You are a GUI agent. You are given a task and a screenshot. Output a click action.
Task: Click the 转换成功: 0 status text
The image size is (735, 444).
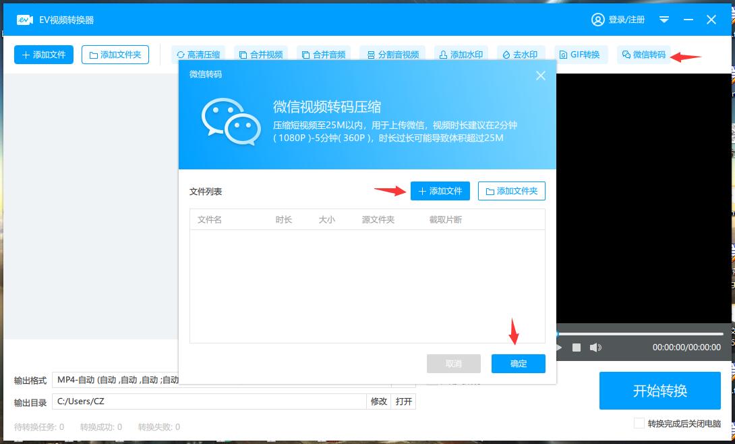100,427
